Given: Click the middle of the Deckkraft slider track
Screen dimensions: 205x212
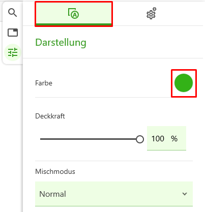Looking at the screenshot, I should pyautogui.click(x=90, y=139).
